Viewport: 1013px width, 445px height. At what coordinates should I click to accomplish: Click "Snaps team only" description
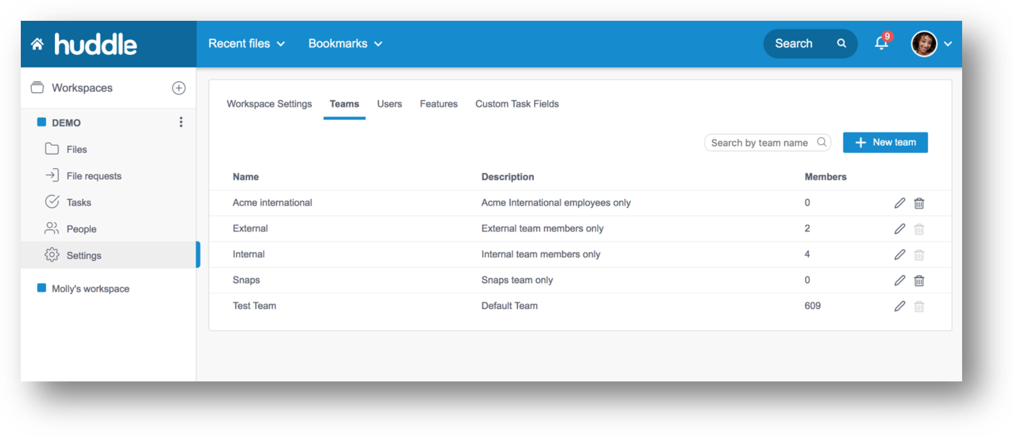coord(517,280)
